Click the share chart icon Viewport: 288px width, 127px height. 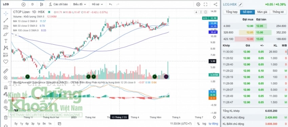click(x=215, y=4)
